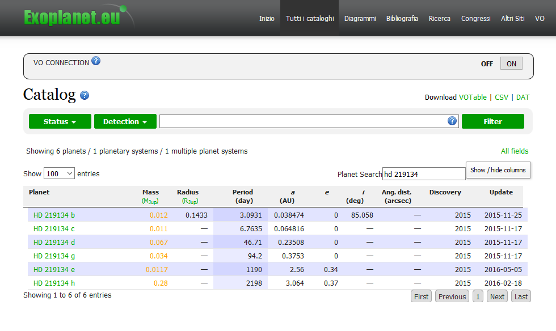Open VO menu item

click(540, 19)
